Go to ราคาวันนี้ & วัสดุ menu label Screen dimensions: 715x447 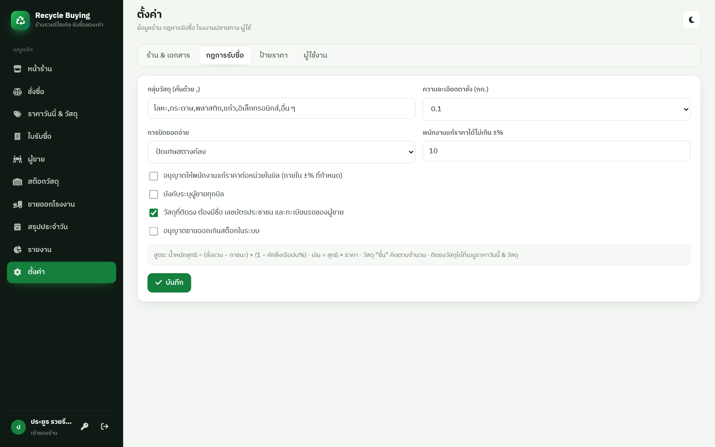53,114
